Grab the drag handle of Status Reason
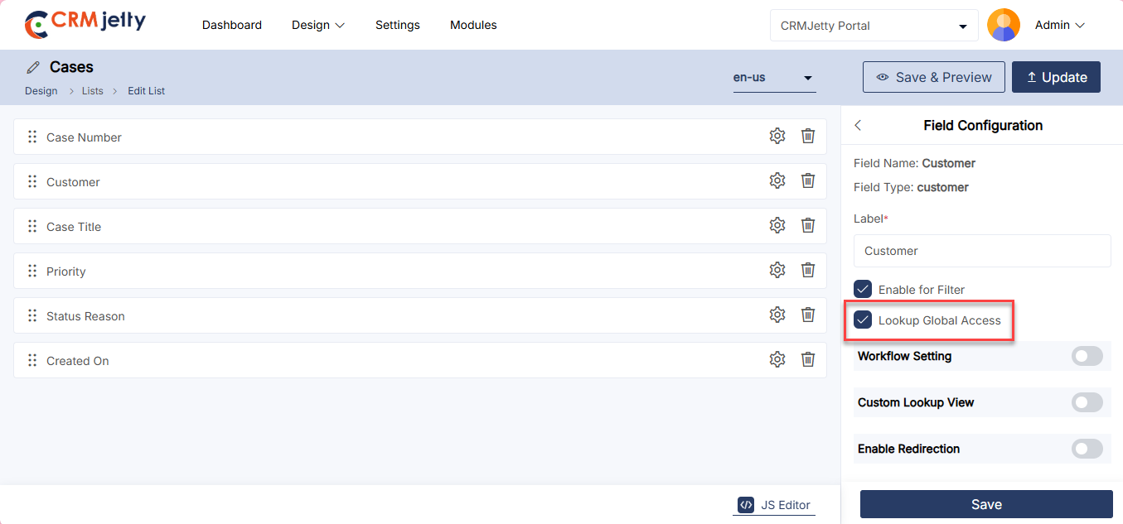The height and width of the screenshot is (524, 1123). [32, 316]
